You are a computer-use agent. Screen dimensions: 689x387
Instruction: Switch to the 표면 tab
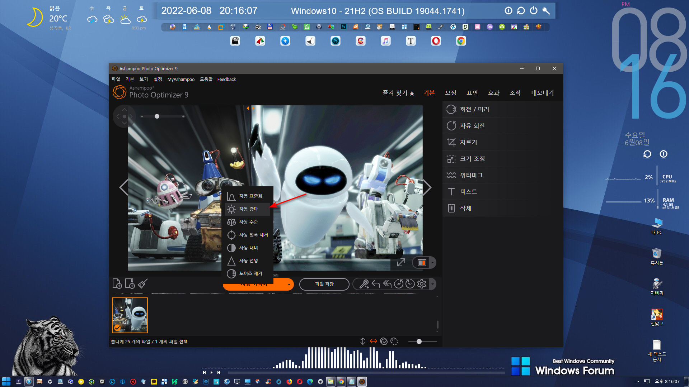(472, 93)
